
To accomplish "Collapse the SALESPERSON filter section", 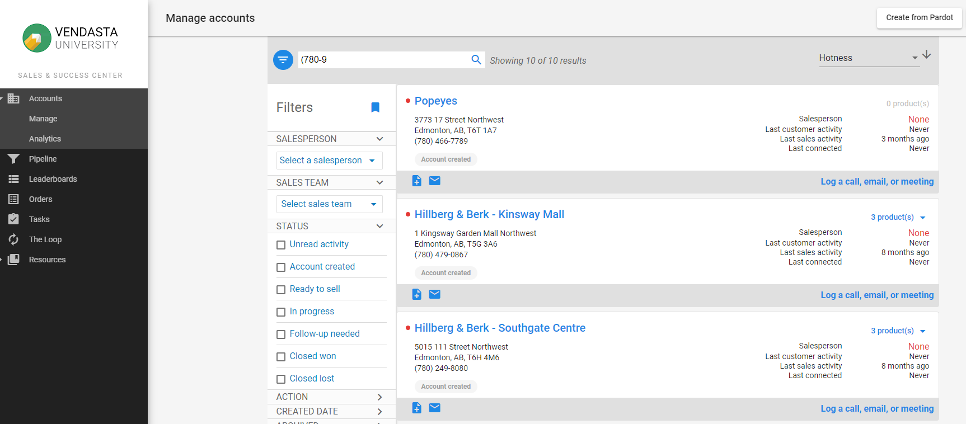I will [331, 139].
